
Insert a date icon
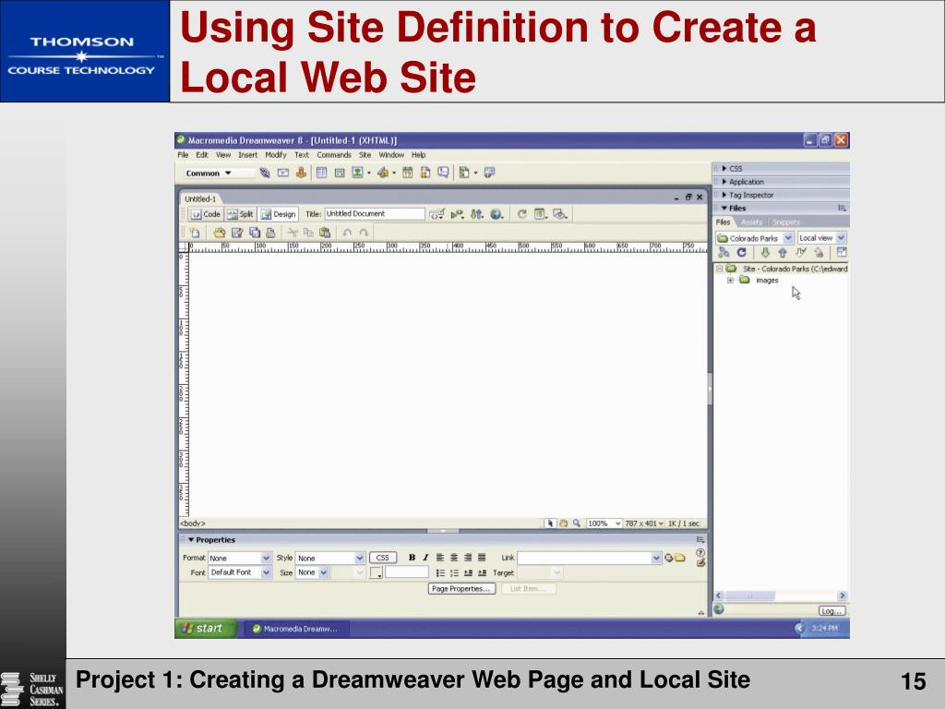407,173
